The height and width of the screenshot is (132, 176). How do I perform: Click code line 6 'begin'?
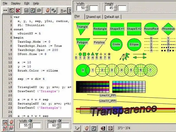pyautogui.click(x=18, y=38)
